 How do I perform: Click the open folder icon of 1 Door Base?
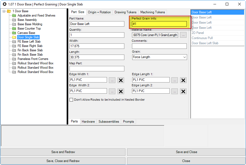pos(9,11)
